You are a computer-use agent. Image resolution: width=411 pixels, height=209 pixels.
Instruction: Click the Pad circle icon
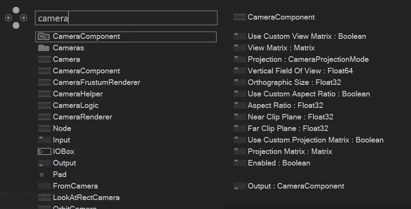point(41,174)
